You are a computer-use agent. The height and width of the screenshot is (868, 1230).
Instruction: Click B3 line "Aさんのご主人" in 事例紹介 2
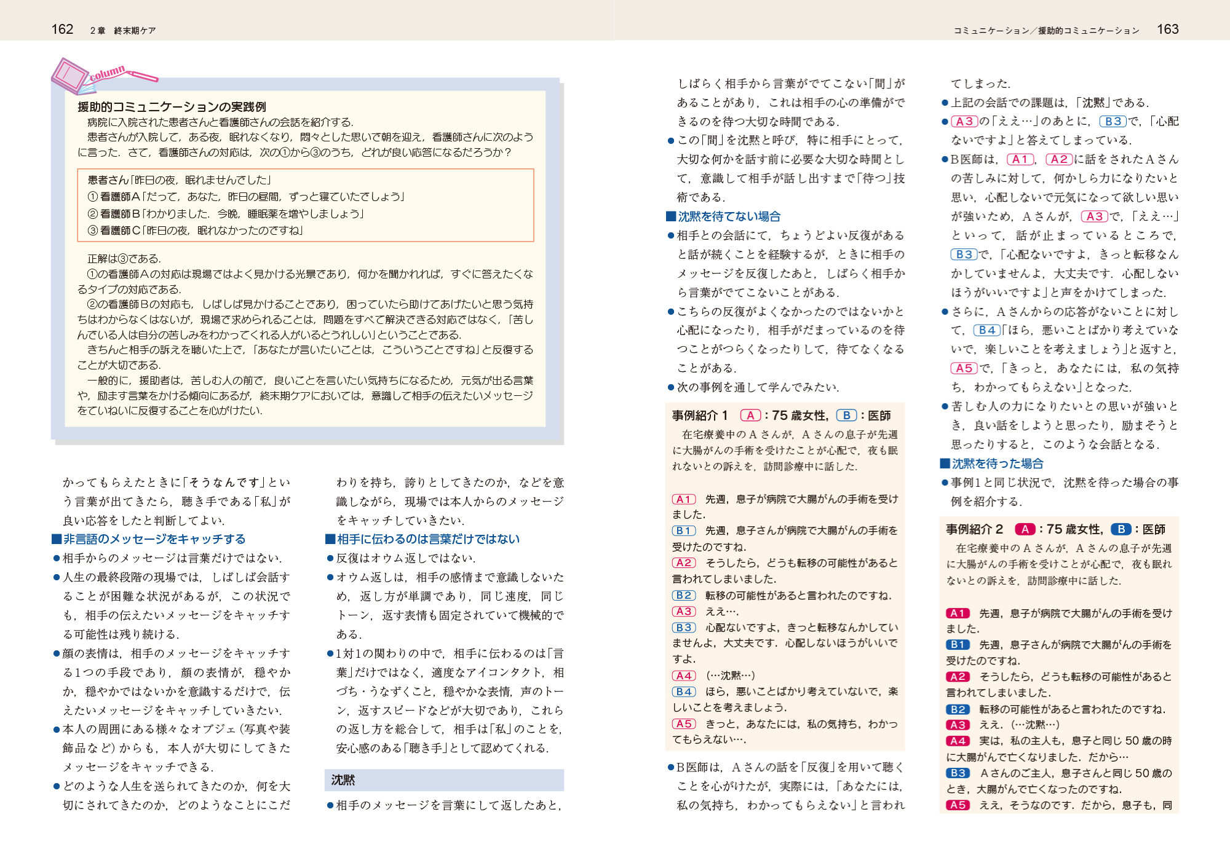coord(1059,781)
